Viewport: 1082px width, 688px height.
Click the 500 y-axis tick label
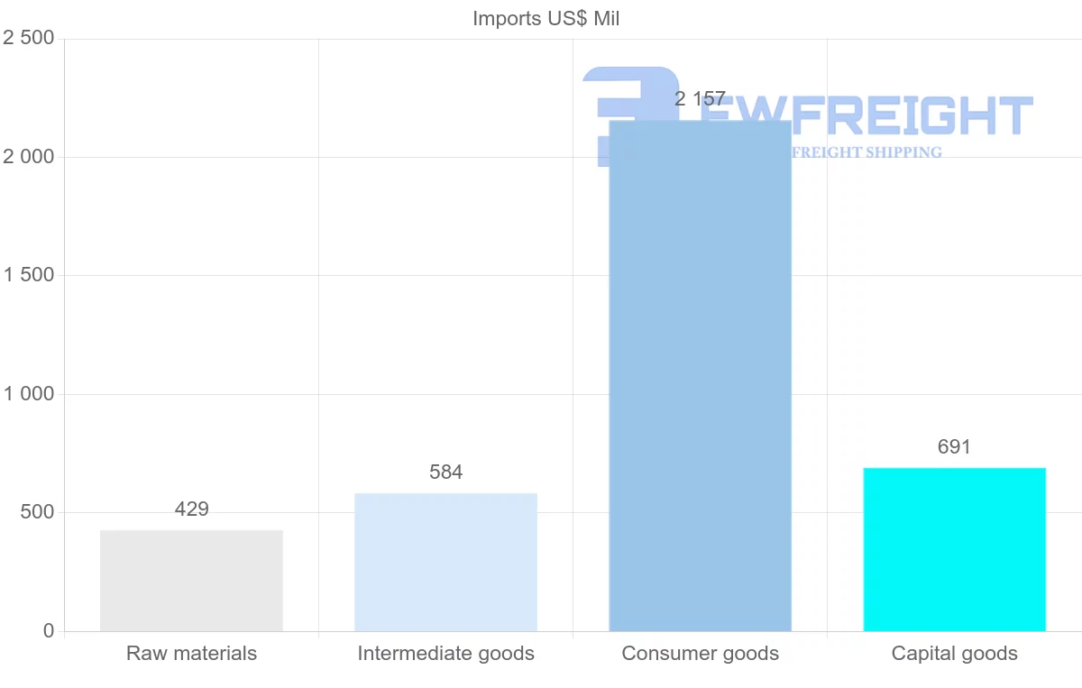(36, 512)
